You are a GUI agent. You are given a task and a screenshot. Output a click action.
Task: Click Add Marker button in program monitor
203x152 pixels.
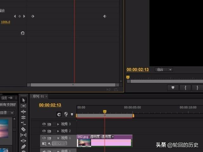(x=173, y=88)
